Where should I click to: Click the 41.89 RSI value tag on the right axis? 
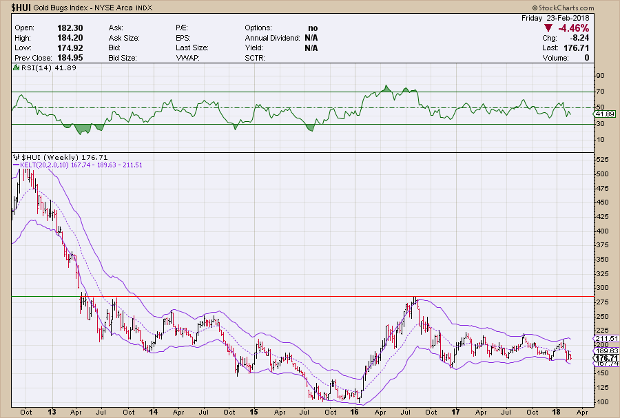[605, 114]
